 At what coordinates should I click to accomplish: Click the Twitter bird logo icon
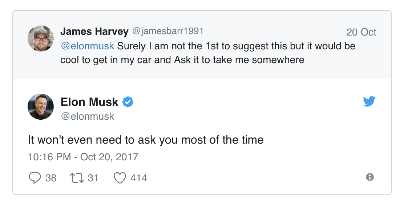tap(369, 102)
